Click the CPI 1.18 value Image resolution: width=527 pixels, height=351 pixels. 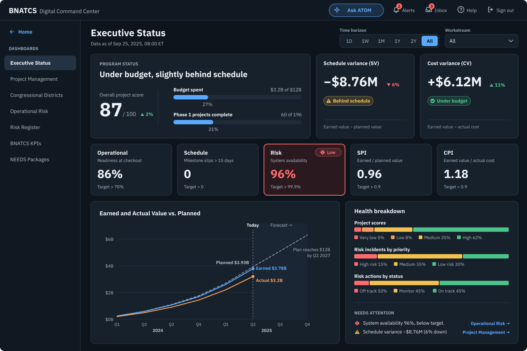click(456, 174)
